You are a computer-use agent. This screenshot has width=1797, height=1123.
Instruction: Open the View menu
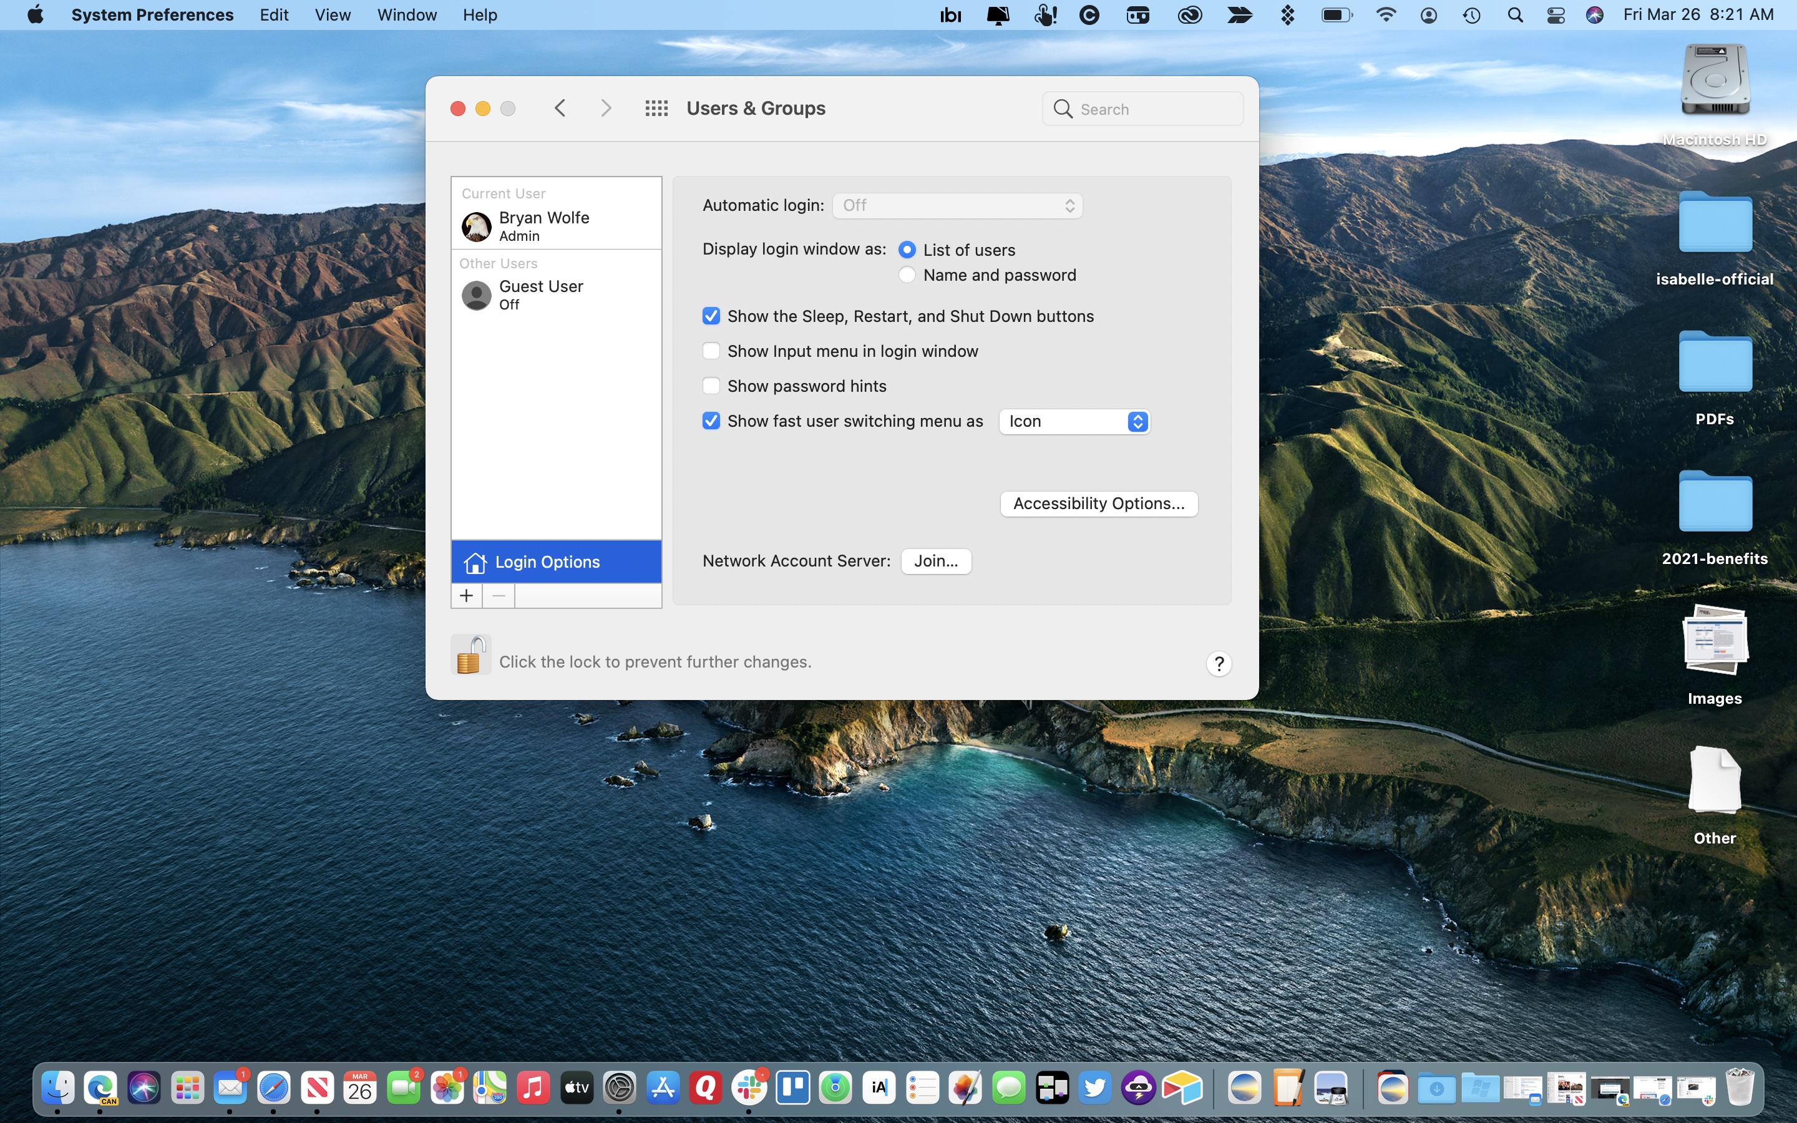[x=332, y=15]
